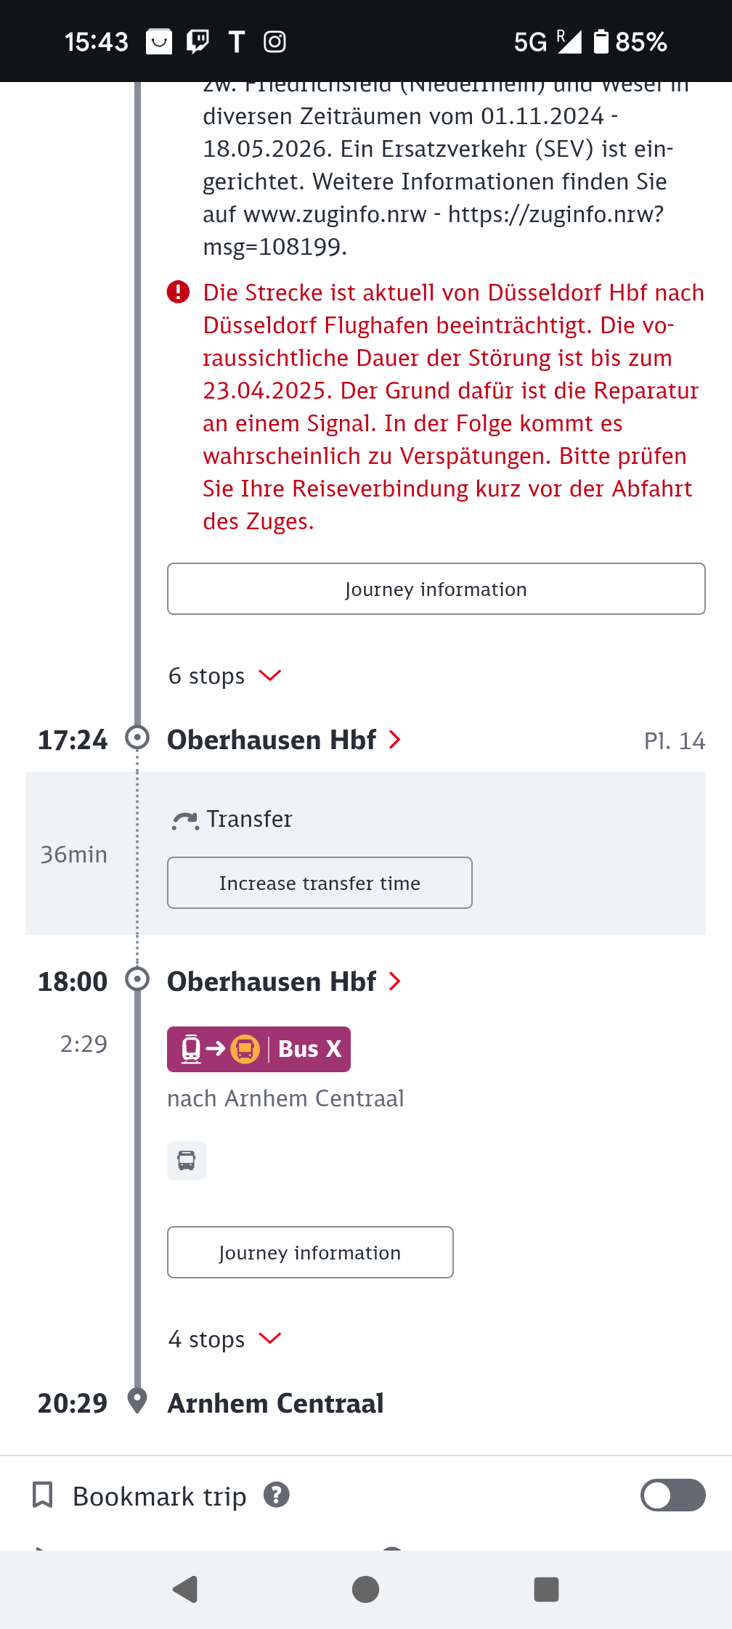Tap the Transfer walking-route icon

point(185,820)
